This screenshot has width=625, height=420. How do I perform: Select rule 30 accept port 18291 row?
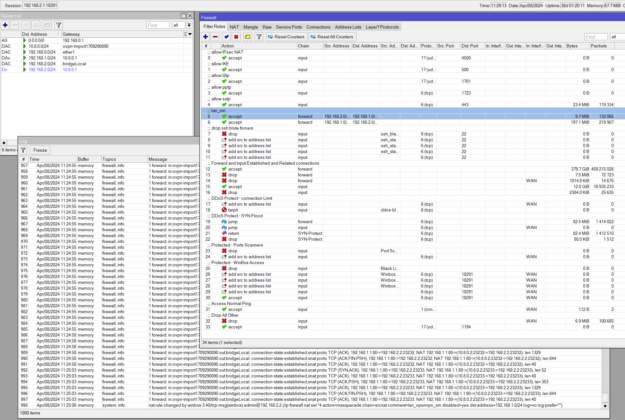[413, 298]
